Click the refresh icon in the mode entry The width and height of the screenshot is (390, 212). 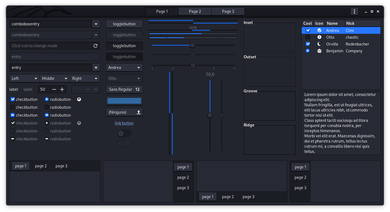pos(95,46)
